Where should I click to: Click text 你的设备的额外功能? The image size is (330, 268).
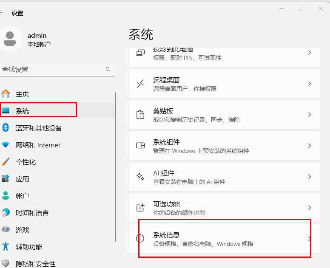[x=179, y=213]
